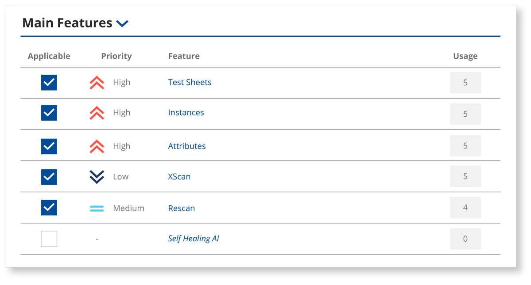531x285 pixels.
Task: Click the dark downward chevrons next to Low
Action: coord(96,176)
